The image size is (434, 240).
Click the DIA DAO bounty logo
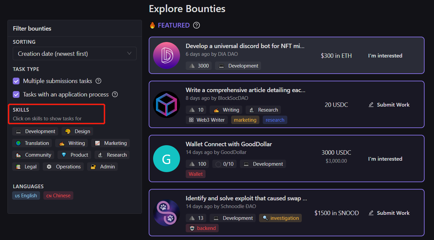click(x=167, y=55)
